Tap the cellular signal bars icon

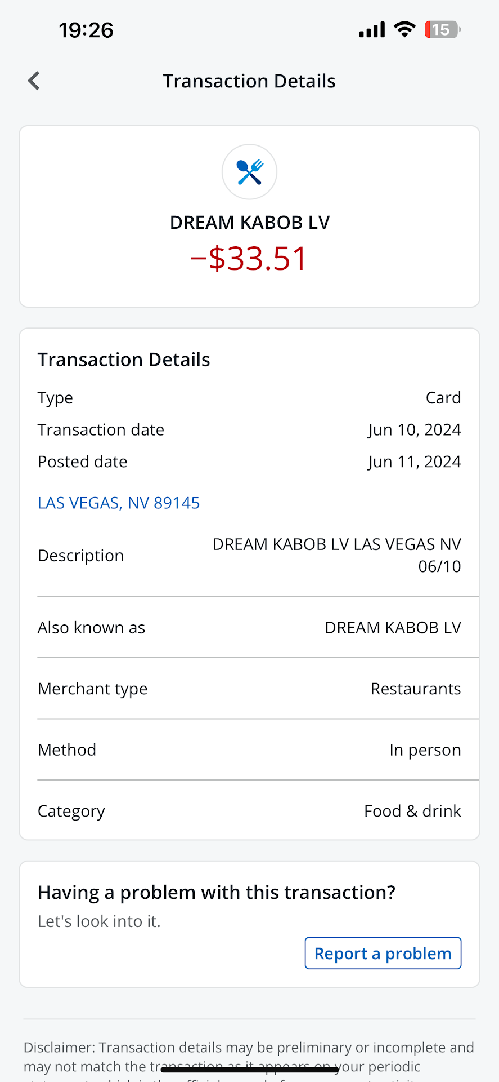(372, 29)
